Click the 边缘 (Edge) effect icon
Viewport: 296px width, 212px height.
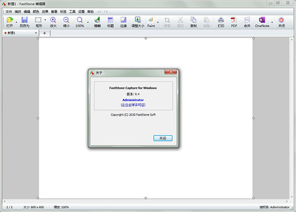123,20
